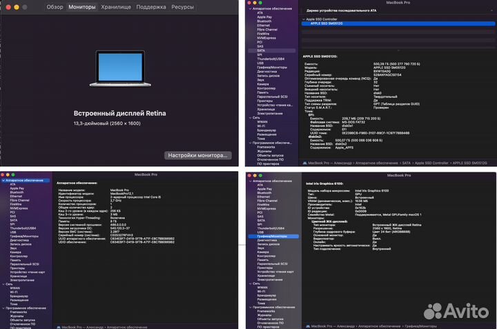Screen dimensions: 497x329
Task: Select Диагностика in hardware overview window sidebar
Action: click(19, 240)
